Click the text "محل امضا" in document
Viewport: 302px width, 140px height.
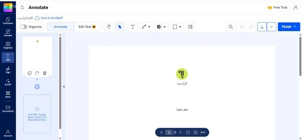pyautogui.click(x=182, y=110)
